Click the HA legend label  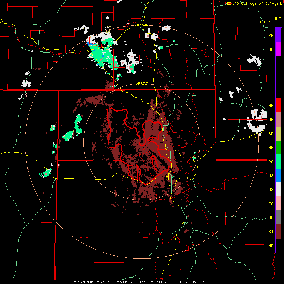pos(271,106)
